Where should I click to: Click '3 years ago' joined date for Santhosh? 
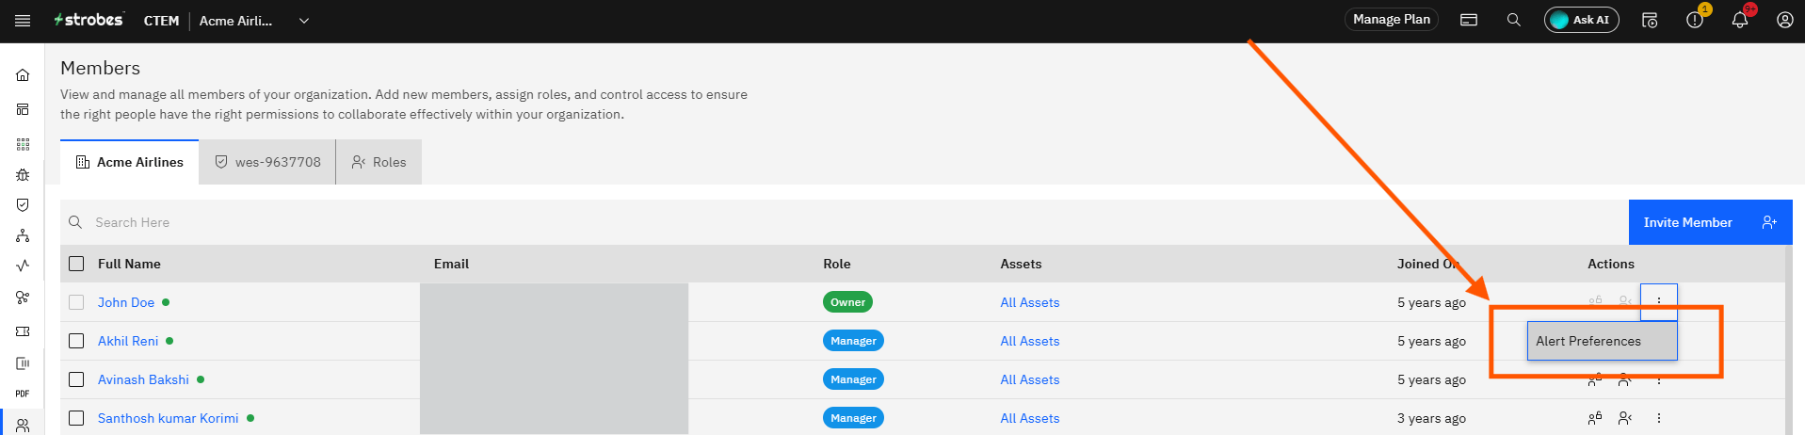point(1431,418)
